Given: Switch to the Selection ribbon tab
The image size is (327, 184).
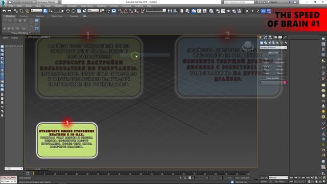Looking at the screenshot, I should [x=40, y=16].
